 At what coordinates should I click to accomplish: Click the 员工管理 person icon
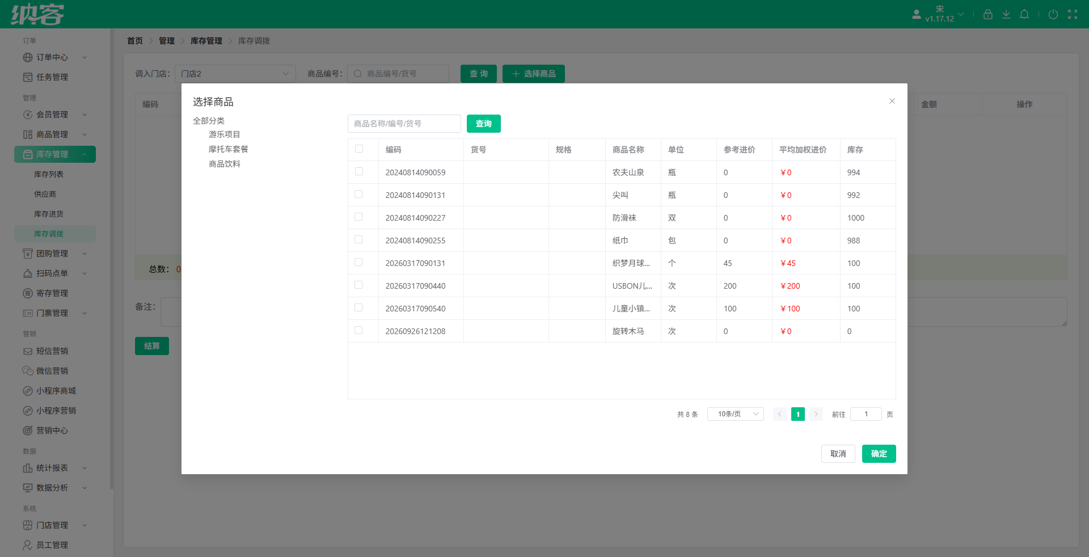[28, 545]
